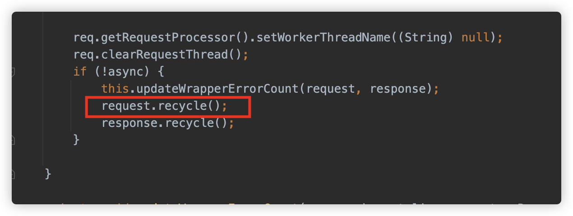The height and width of the screenshot is (216, 573).
Task: Click the setWorkerThreadName method call
Action: coord(322,37)
